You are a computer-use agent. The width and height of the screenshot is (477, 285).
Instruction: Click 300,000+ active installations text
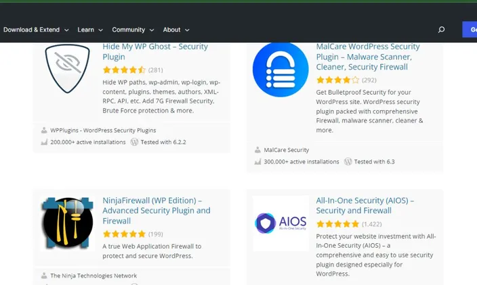[x=302, y=161]
